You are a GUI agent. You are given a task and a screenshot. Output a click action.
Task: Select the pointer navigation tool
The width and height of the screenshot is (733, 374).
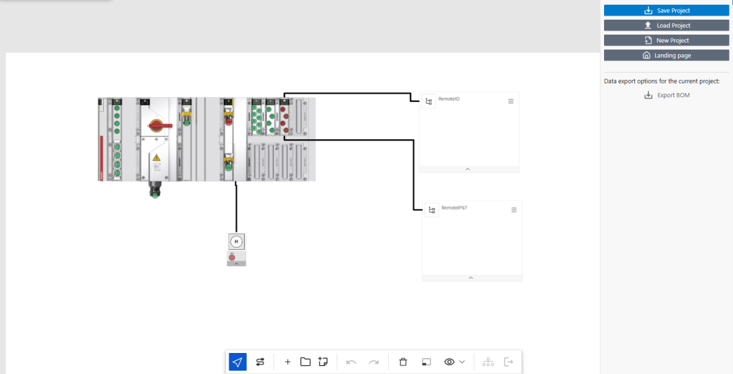(238, 362)
